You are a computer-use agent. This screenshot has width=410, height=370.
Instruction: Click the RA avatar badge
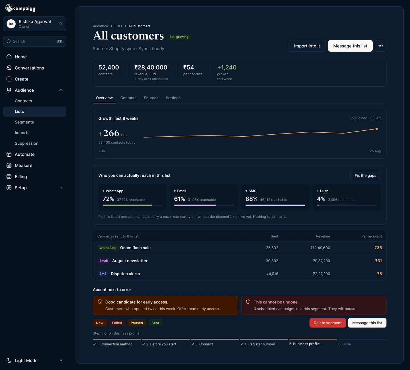(11, 24)
